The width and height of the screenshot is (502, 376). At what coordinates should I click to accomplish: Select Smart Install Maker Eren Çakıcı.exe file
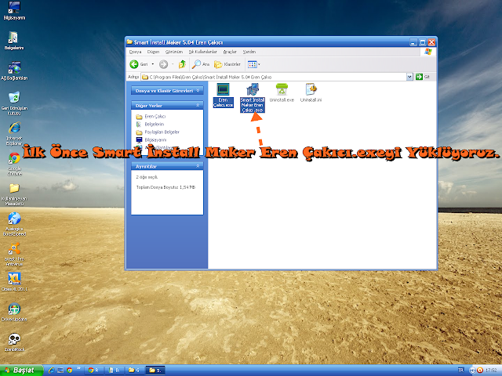coord(253,97)
